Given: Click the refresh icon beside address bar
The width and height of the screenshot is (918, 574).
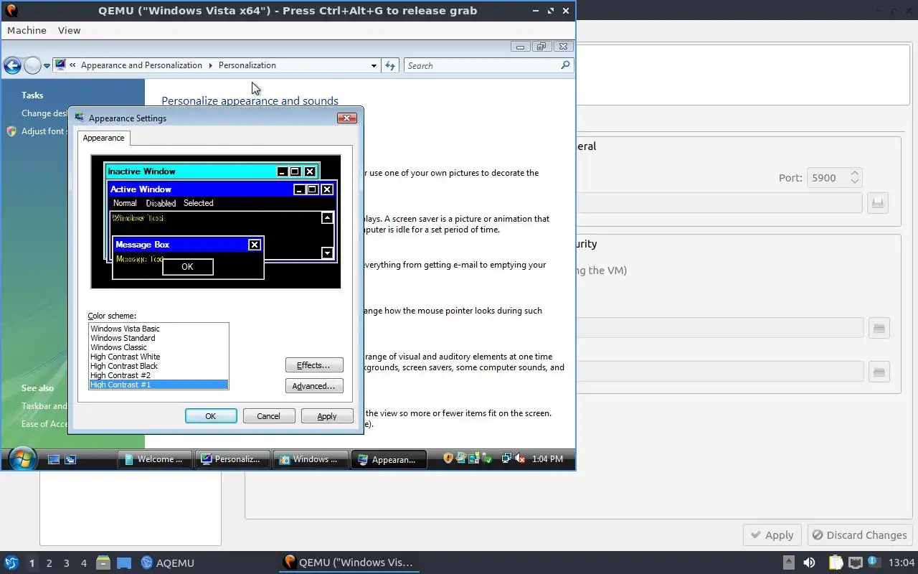Looking at the screenshot, I should tap(390, 65).
